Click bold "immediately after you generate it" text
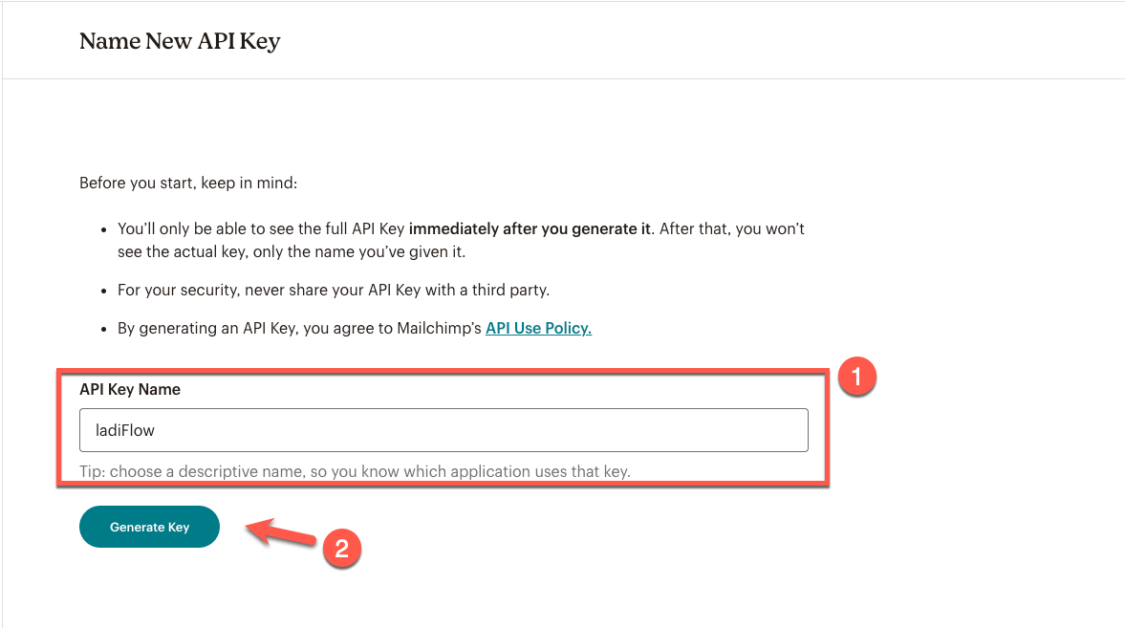 pyautogui.click(x=530, y=229)
